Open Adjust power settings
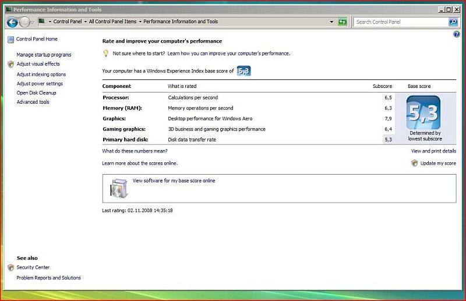The height and width of the screenshot is (301, 466). (40, 83)
